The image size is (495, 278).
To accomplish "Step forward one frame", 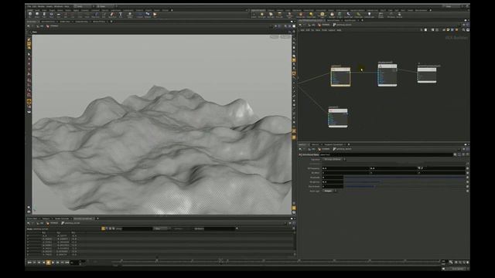I will click(57, 263).
